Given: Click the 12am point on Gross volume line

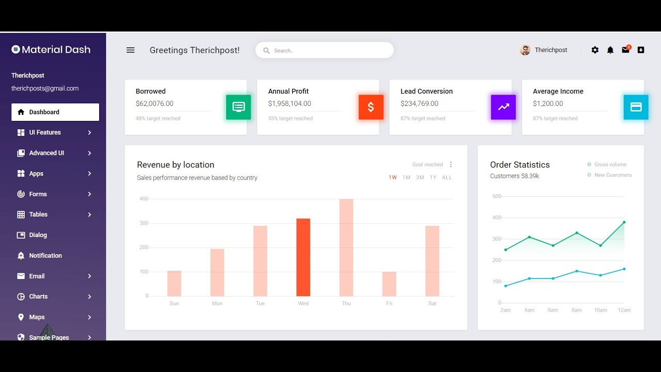Looking at the screenshot, I should (x=624, y=222).
